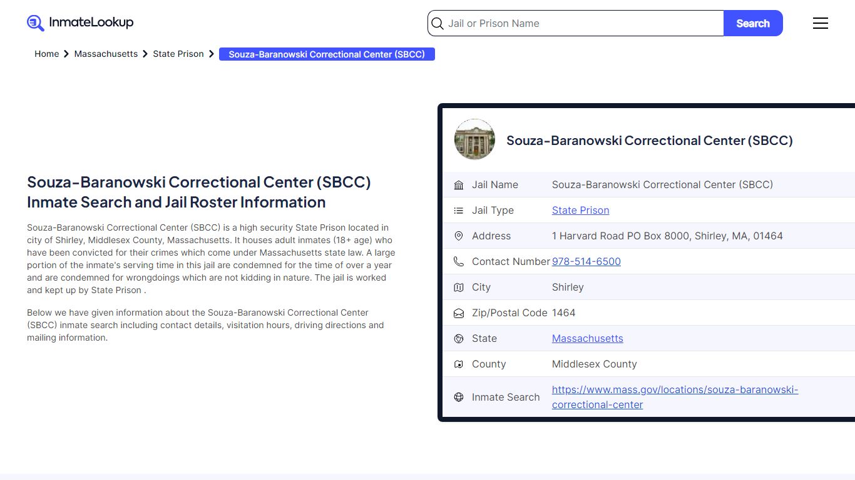The image size is (855, 480).
Task: Click the 'County' row label
Action: point(489,364)
